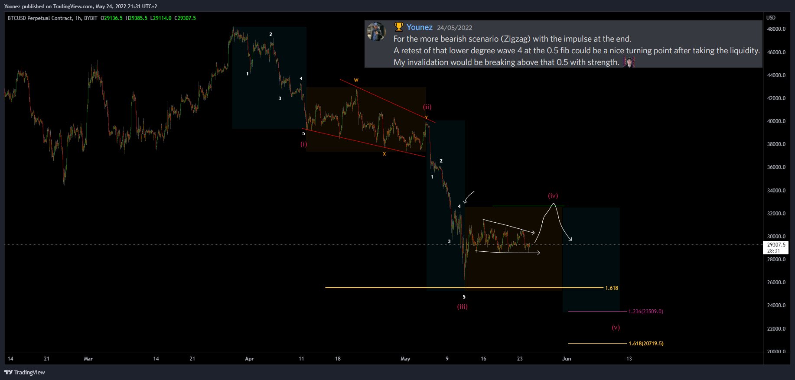Click the red (i) wave label
Image resolution: width=795 pixels, height=380 pixels.
(x=304, y=144)
